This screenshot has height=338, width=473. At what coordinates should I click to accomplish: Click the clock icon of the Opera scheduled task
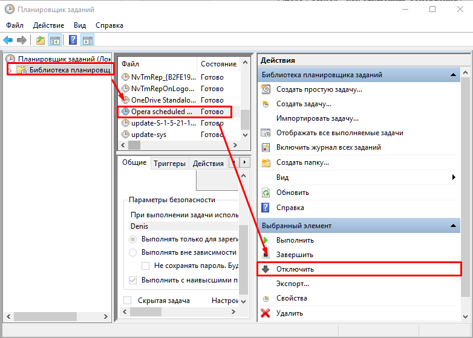pyautogui.click(x=125, y=112)
